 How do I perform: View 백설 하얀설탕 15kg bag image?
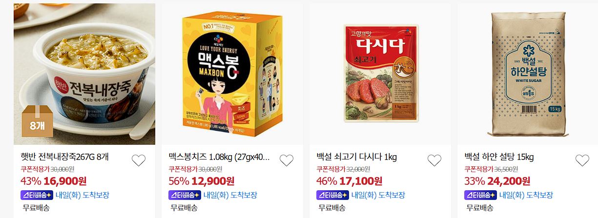(x=529, y=74)
